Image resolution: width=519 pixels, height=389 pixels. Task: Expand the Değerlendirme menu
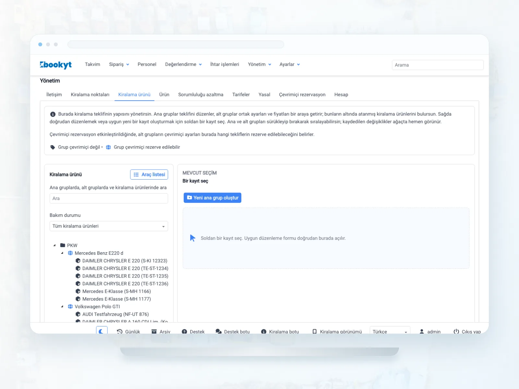coord(184,65)
